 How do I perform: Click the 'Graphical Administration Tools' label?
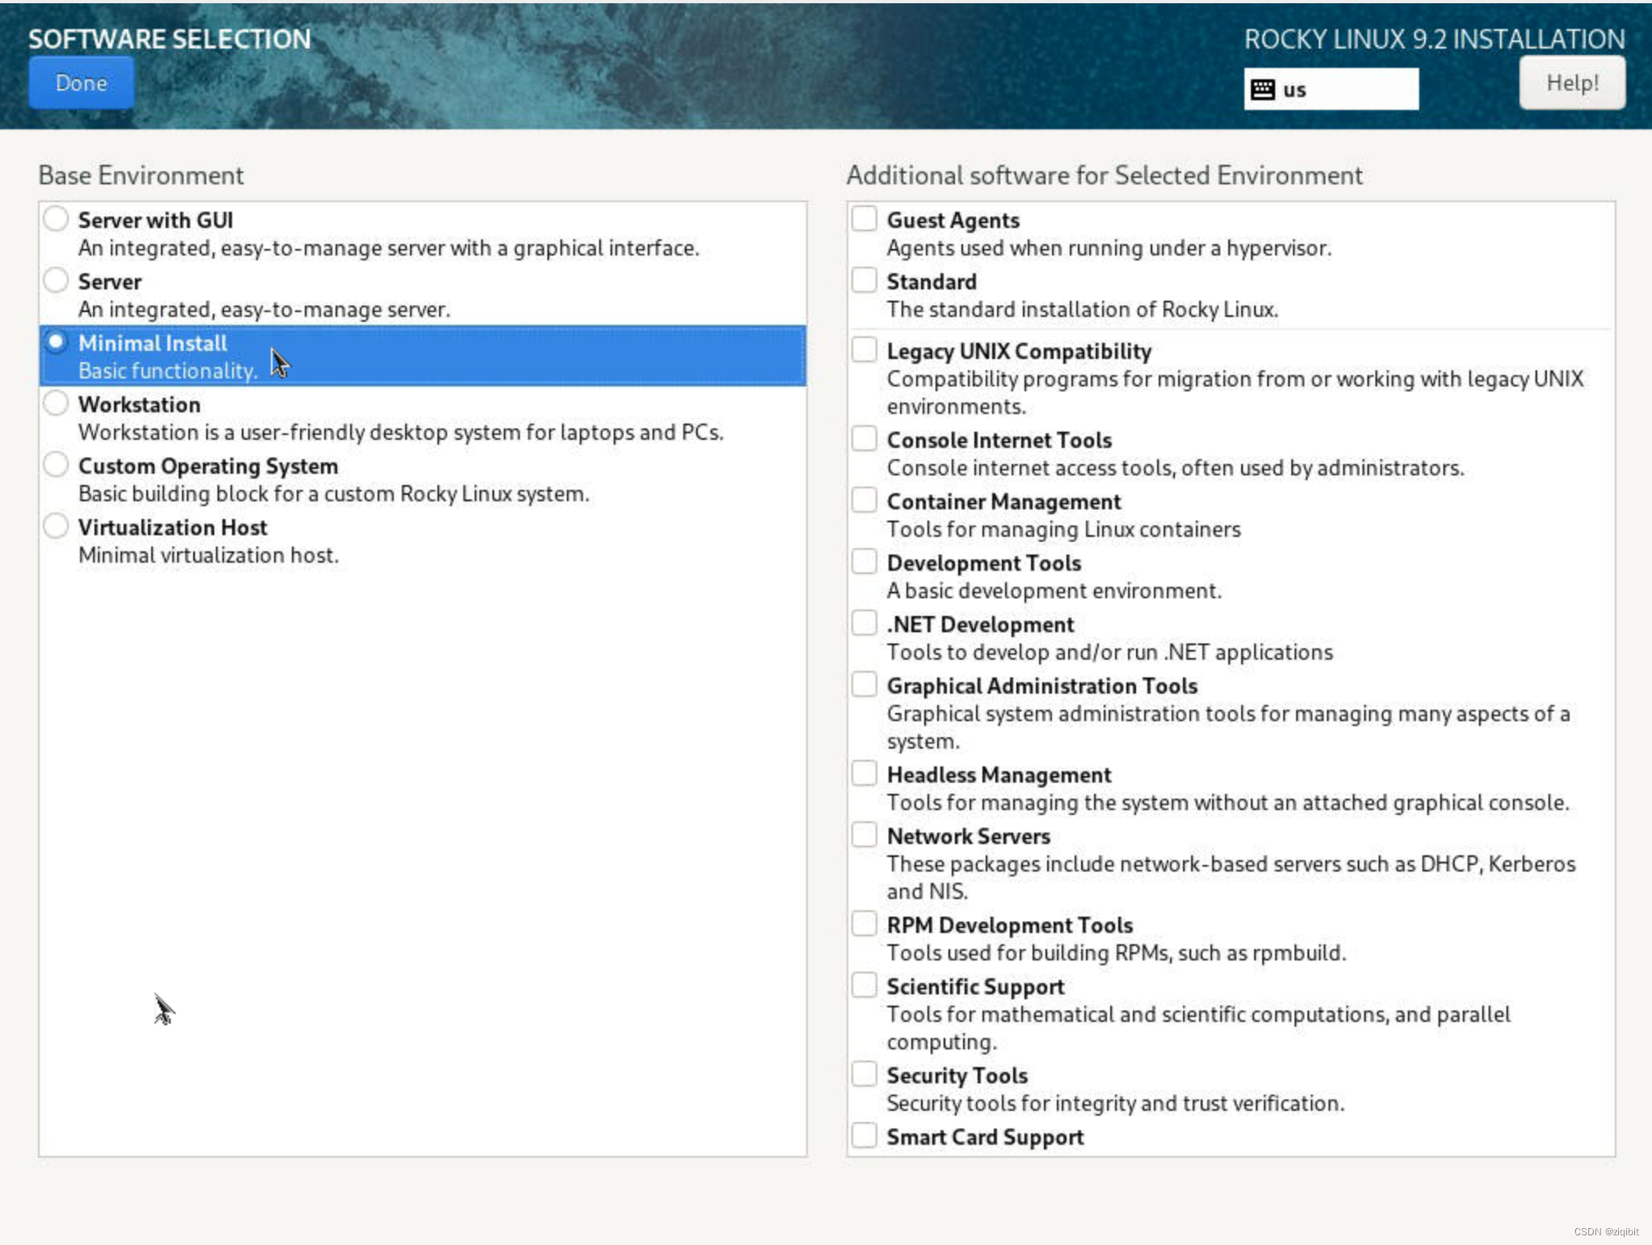(1041, 686)
